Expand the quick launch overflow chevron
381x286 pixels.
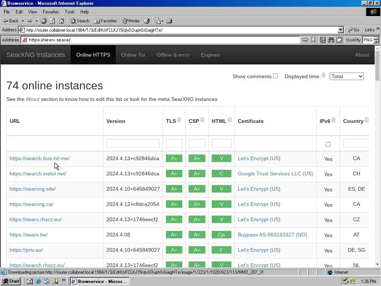point(63,280)
